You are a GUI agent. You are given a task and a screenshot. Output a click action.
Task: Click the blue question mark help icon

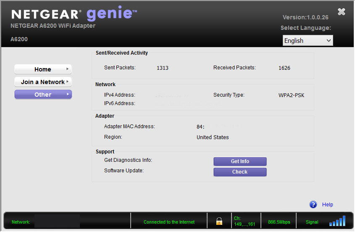pyautogui.click(x=313, y=205)
